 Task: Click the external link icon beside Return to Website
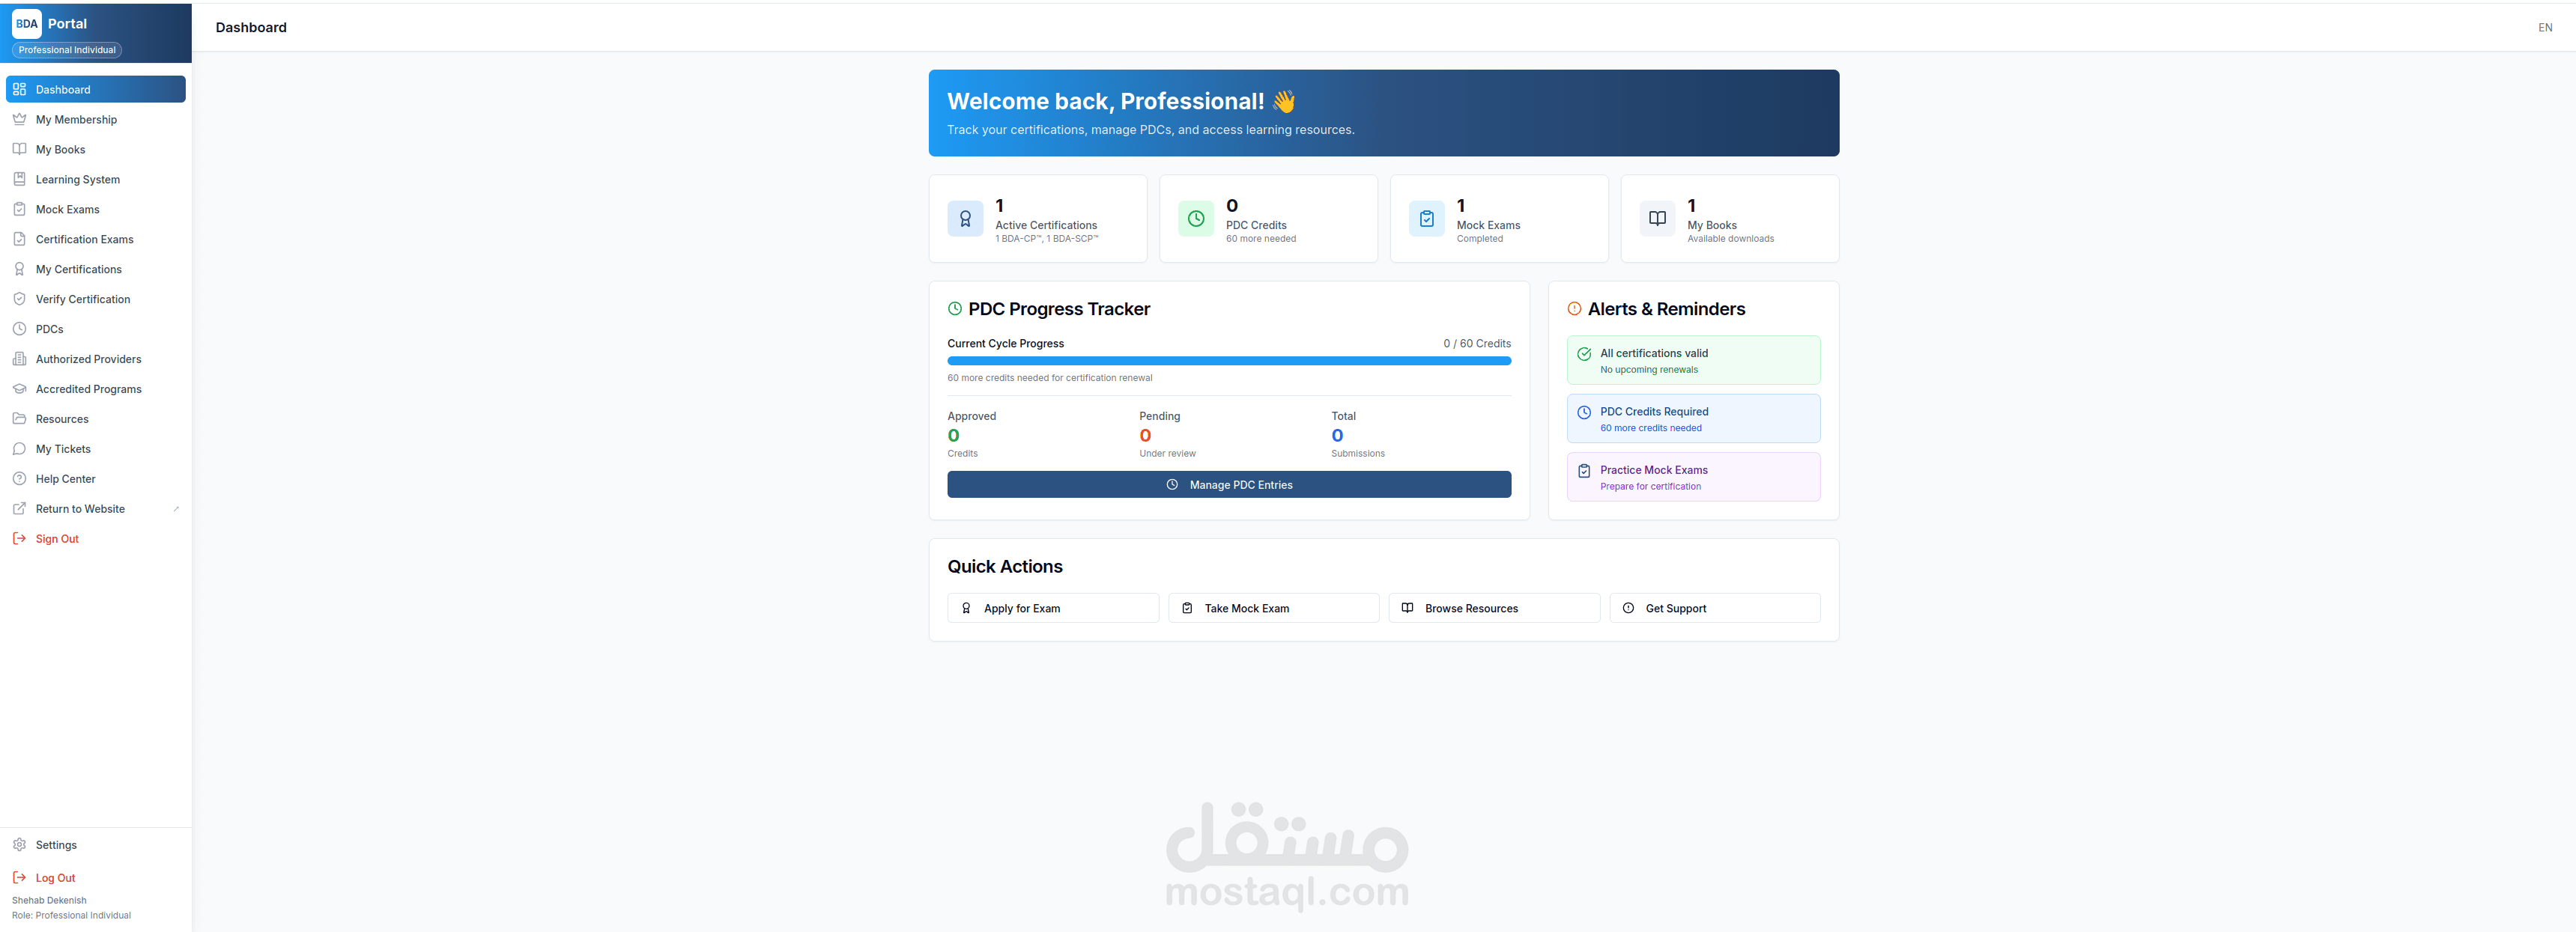(176, 508)
